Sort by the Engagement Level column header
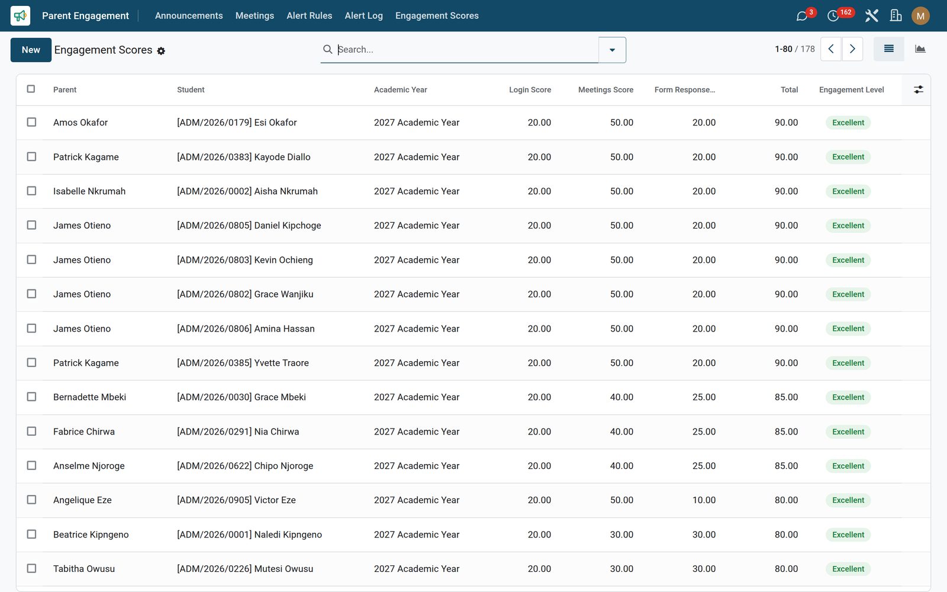 [x=851, y=90]
